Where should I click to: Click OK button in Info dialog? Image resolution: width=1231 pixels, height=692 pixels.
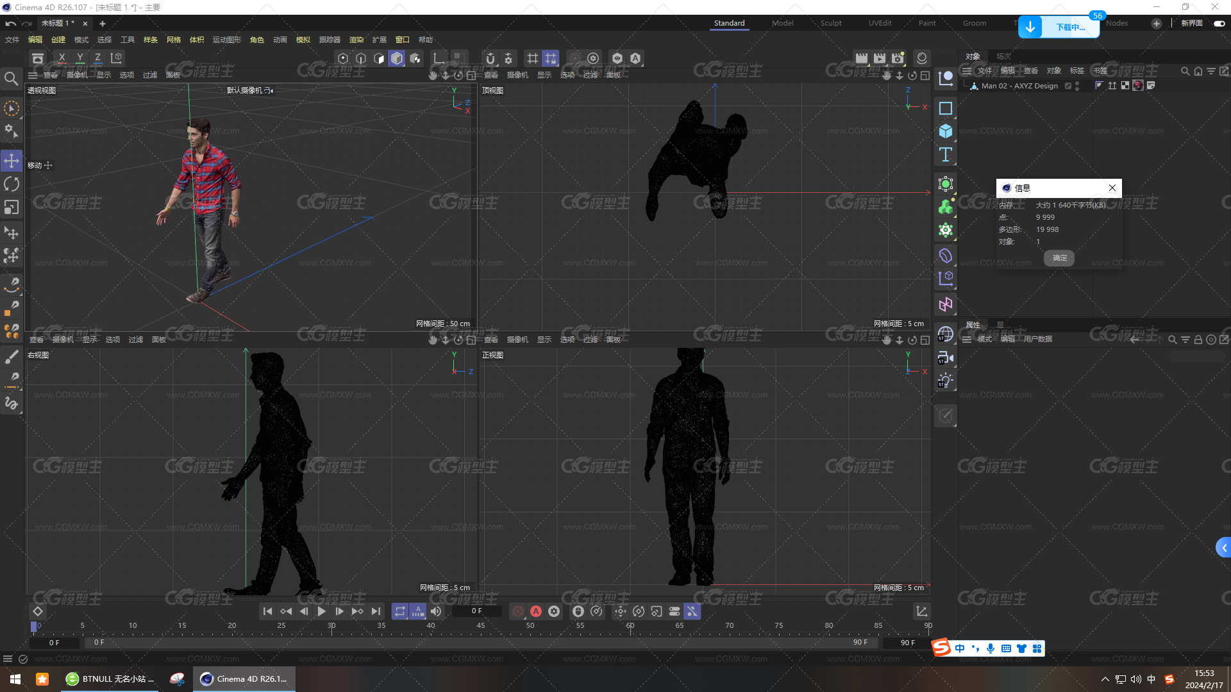pyautogui.click(x=1059, y=258)
